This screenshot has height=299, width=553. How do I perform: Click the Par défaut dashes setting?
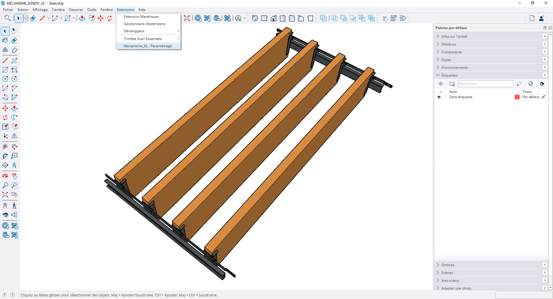[x=531, y=97]
